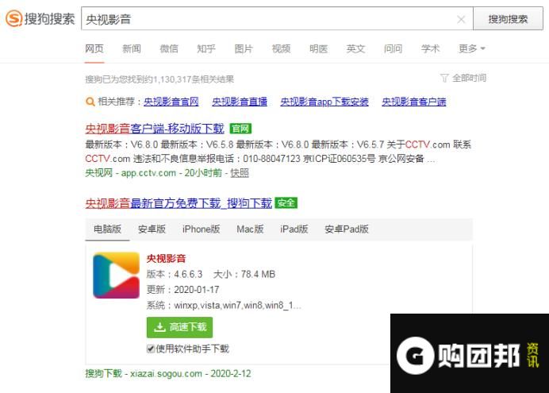Screen dimensions: 549x393
Task: Open the 问问 tab
Action: 393,48
